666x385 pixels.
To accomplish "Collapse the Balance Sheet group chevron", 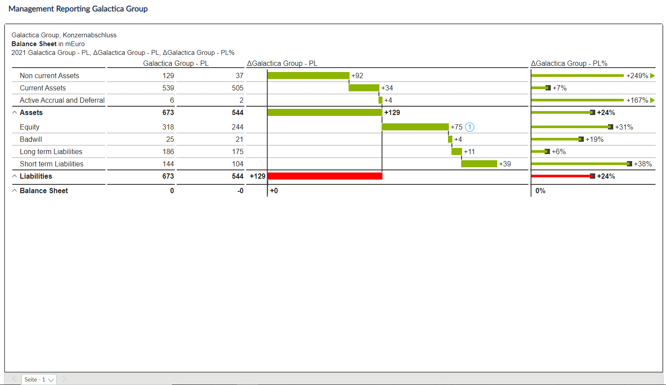I will click(15, 191).
